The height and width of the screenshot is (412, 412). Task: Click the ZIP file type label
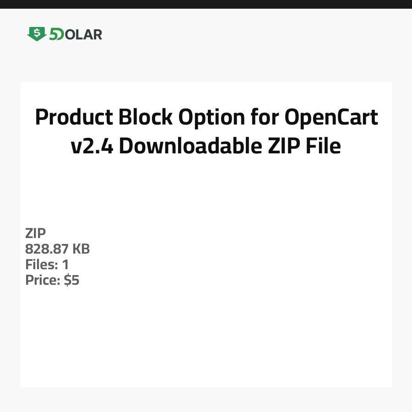coord(35,233)
